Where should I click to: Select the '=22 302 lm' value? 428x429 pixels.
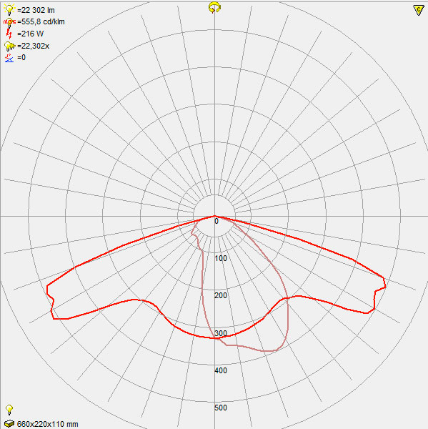(36, 10)
